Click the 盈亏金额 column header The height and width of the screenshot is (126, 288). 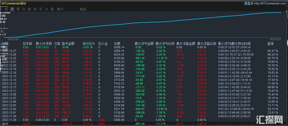(x=68, y=44)
